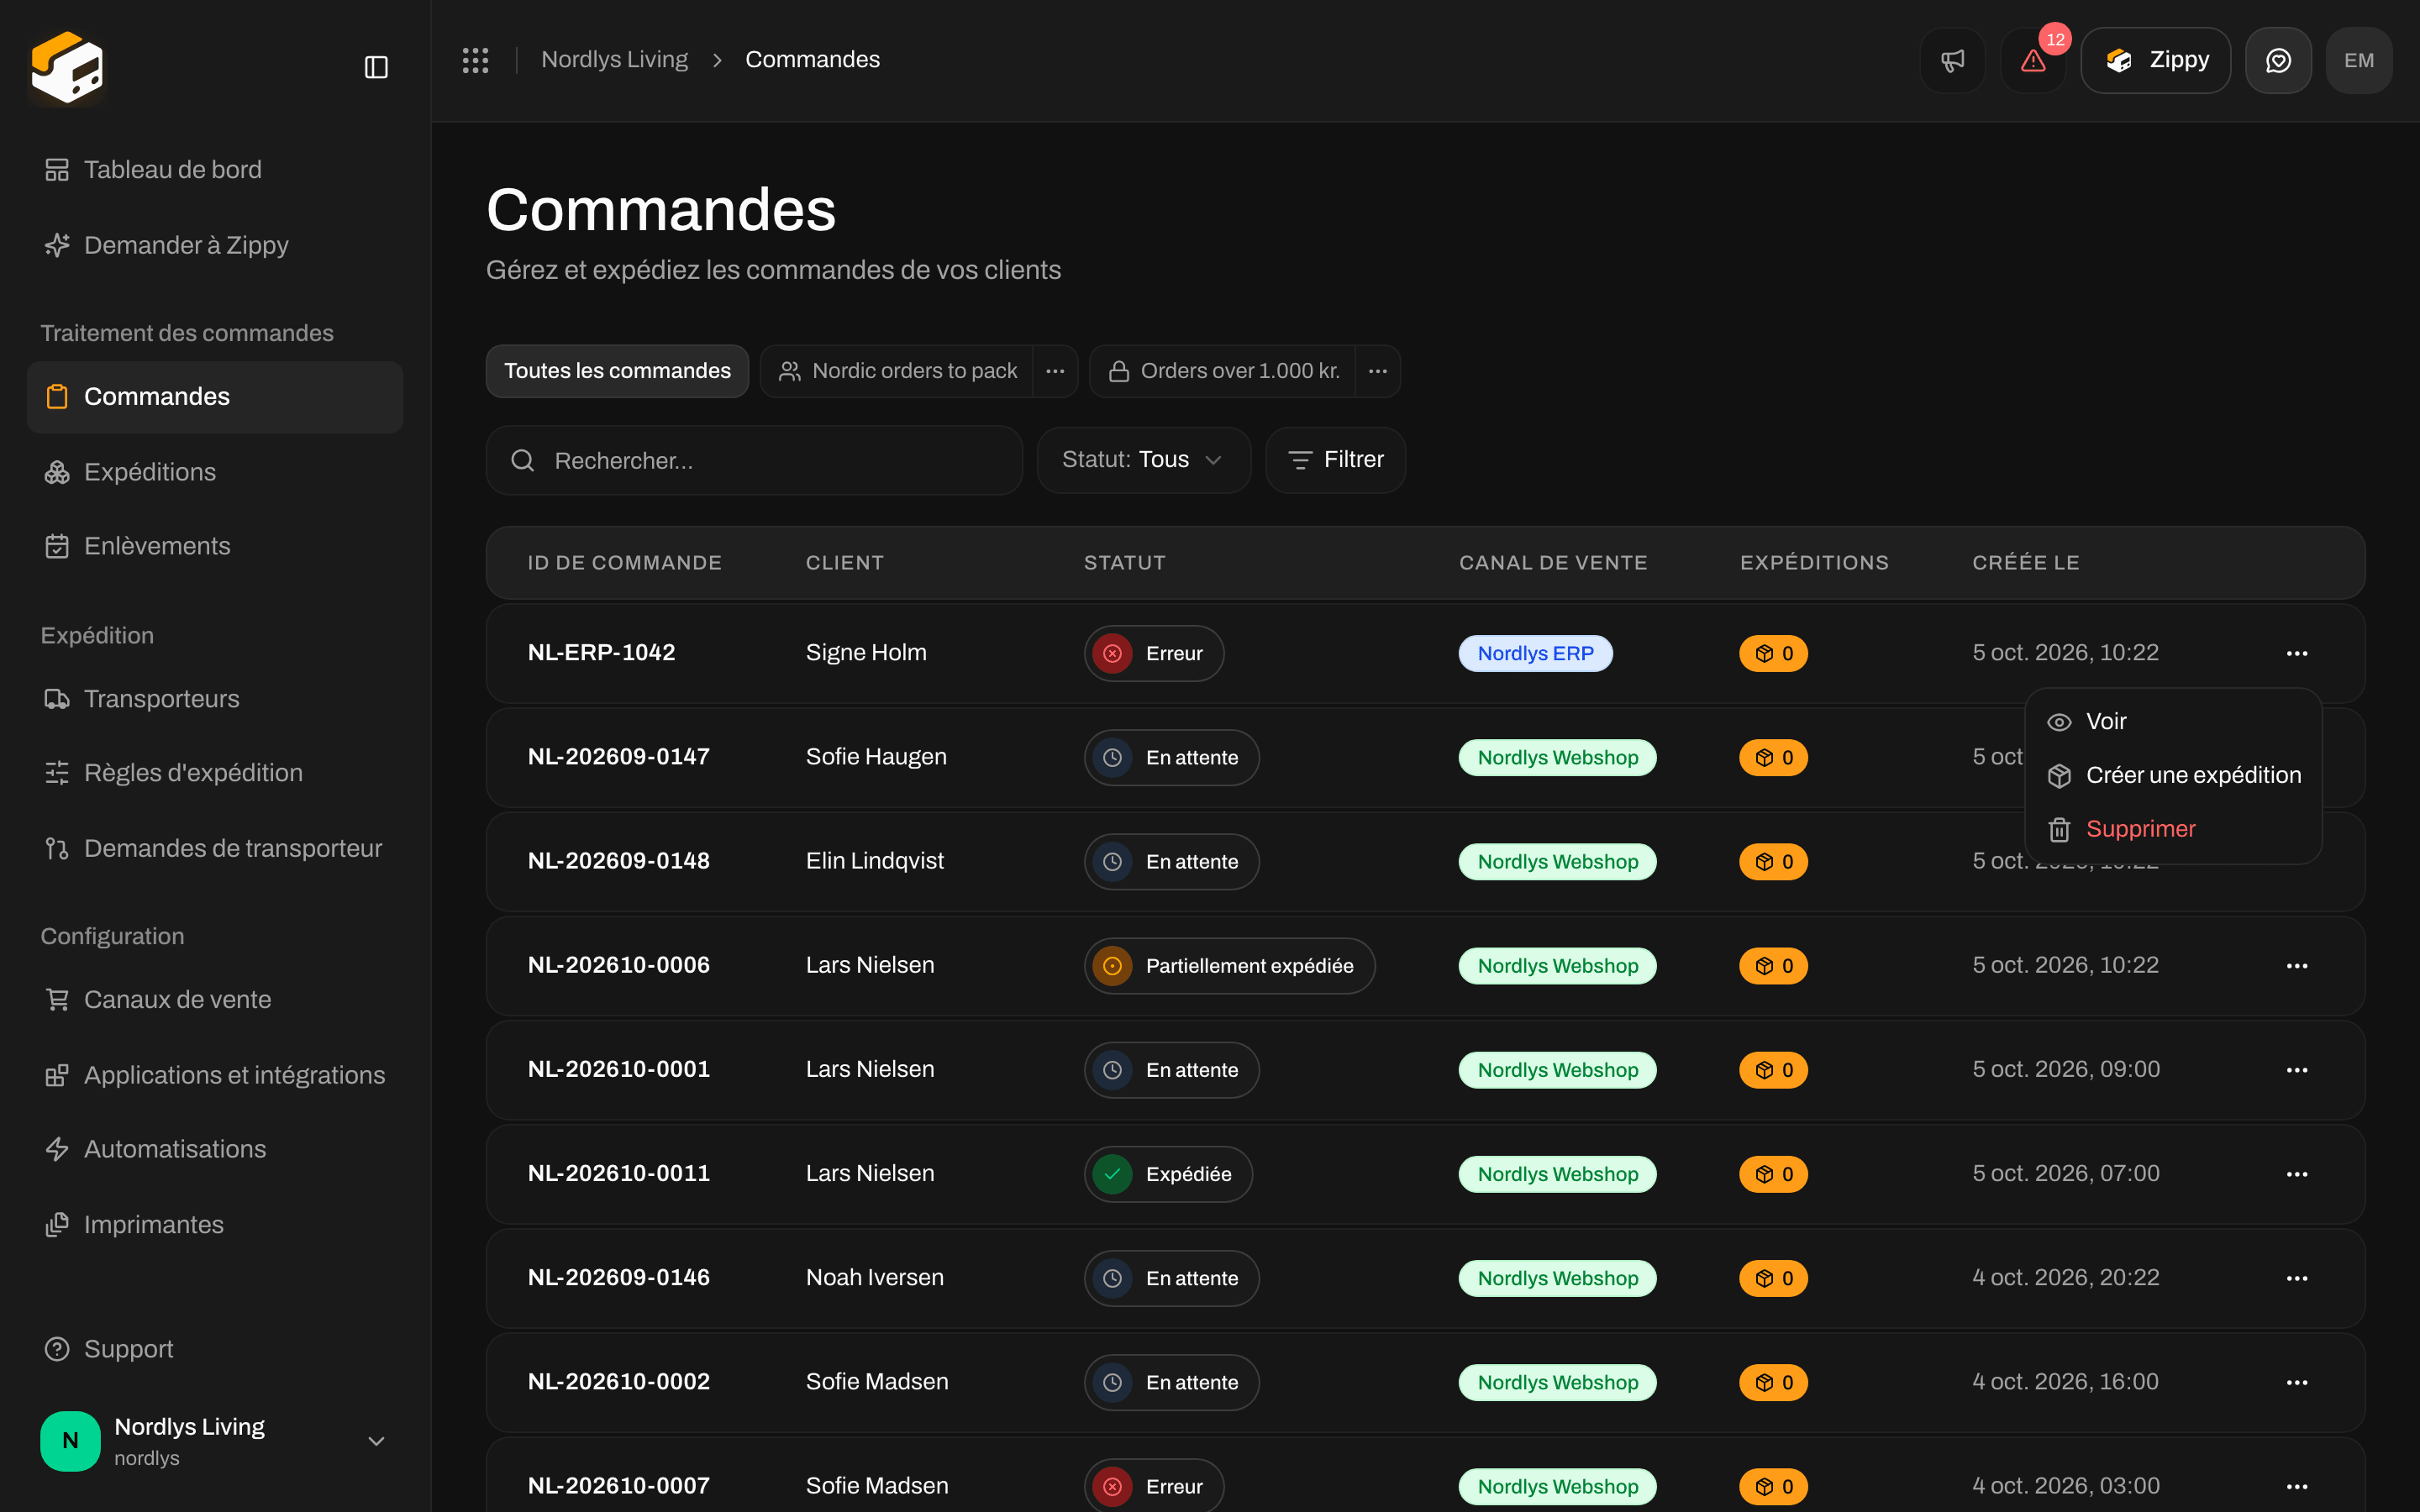Open Règles d'expédition page

pyautogui.click(x=215, y=773)
